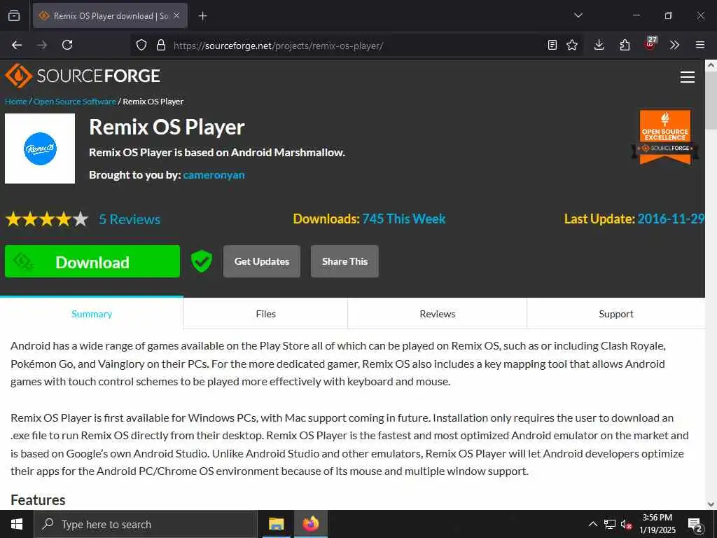Expand the list all tabs chevron
This screenshot has width=717, height=538.
pyautogui.click(x=578, y=15)
